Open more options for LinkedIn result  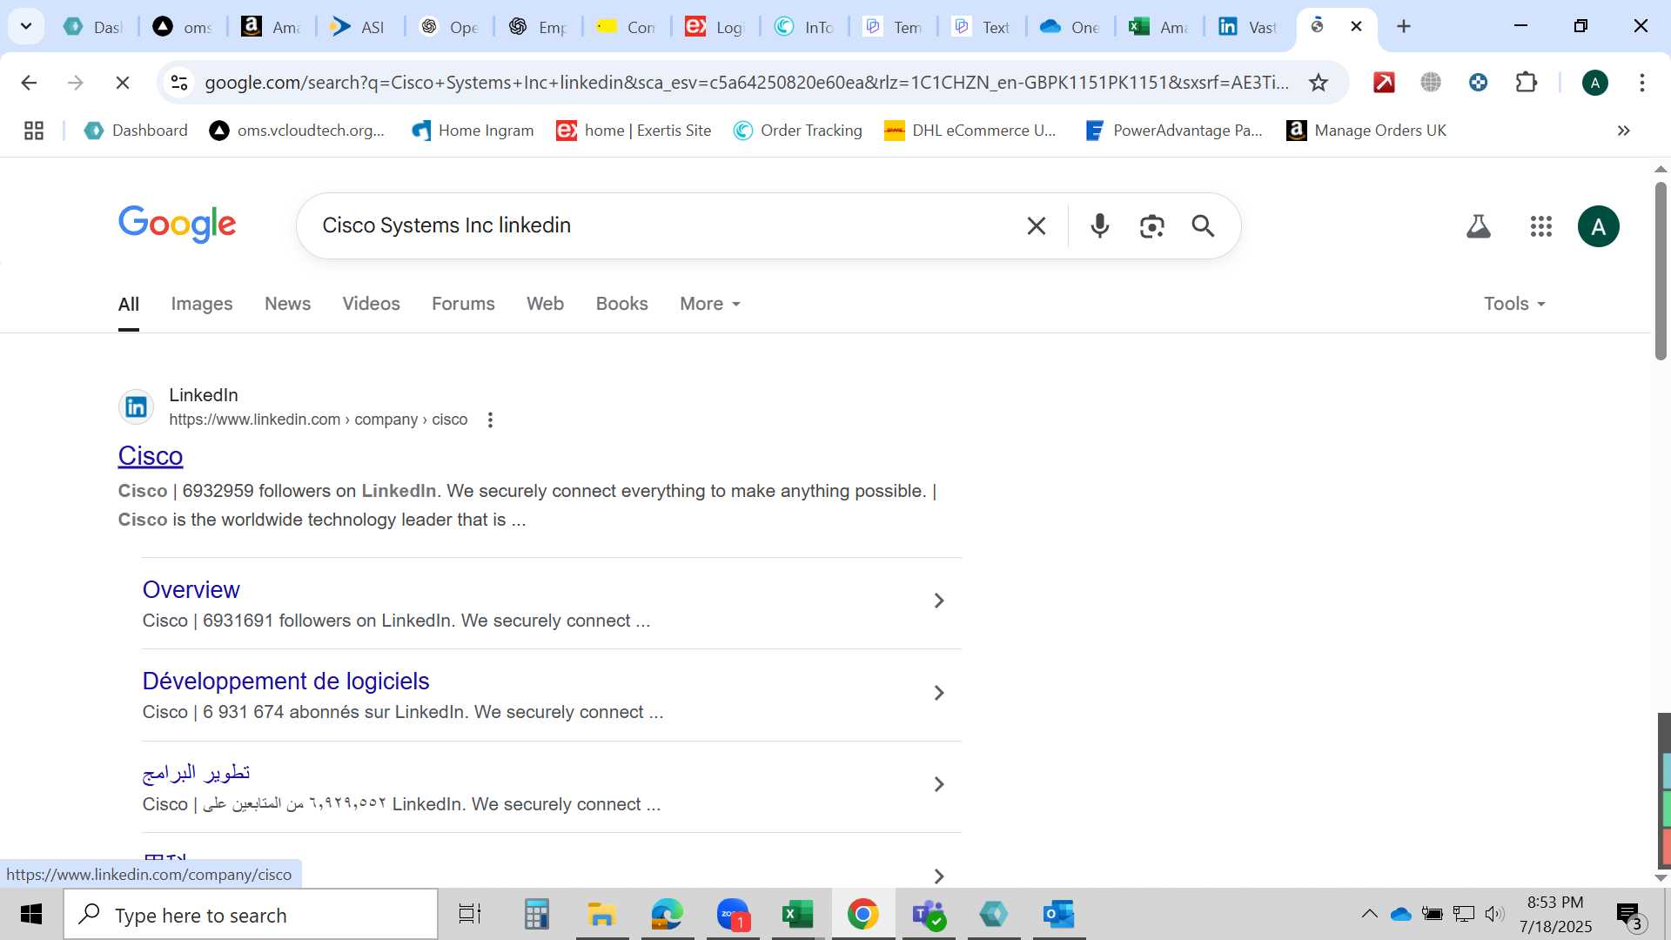click(x=490, y=420)
